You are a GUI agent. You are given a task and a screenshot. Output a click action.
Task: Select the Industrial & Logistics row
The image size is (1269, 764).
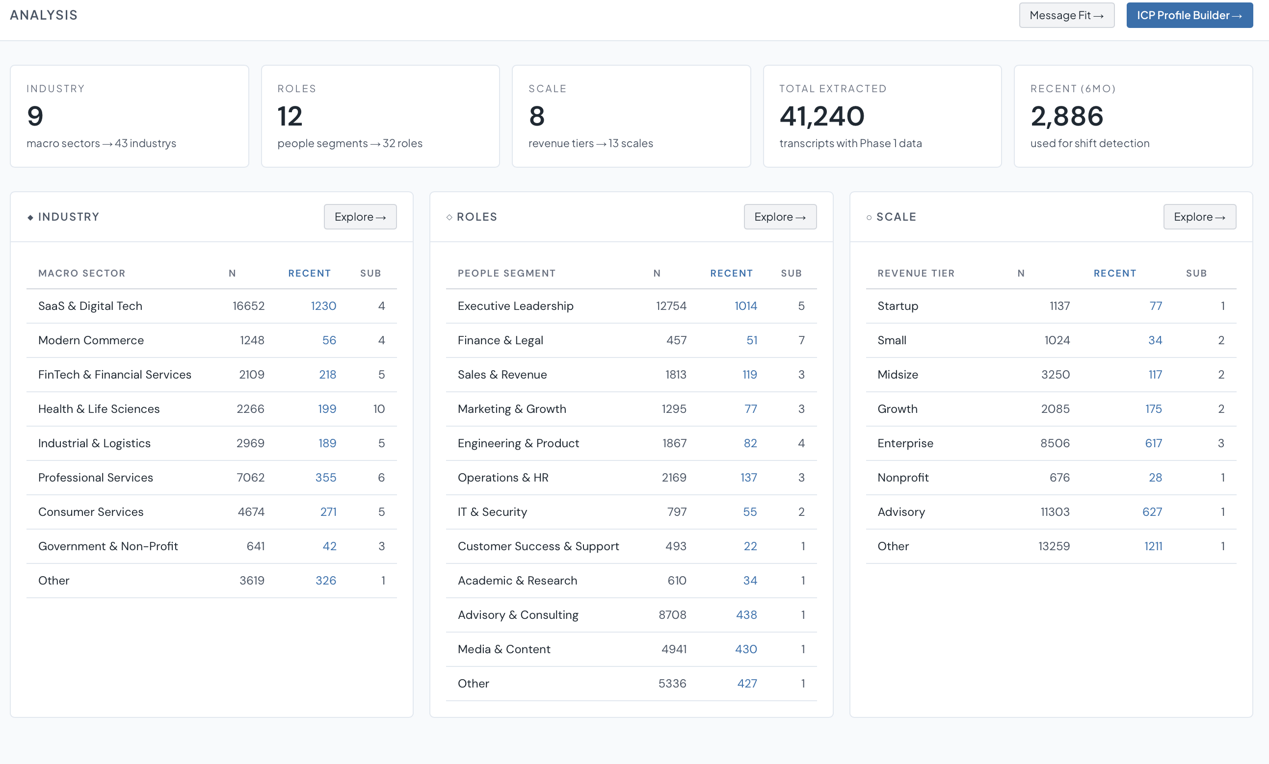coord(211,443)
